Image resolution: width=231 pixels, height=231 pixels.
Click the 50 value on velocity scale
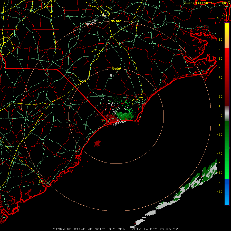coord(220,68)
